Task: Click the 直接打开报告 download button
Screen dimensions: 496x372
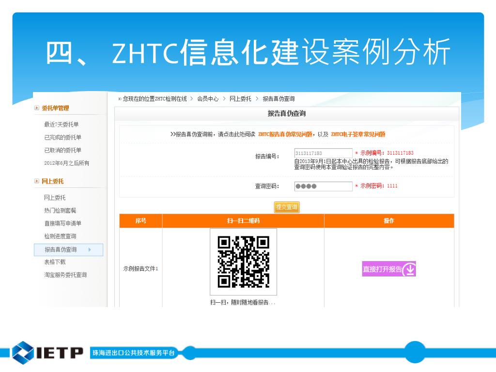Action: [389, 269]
